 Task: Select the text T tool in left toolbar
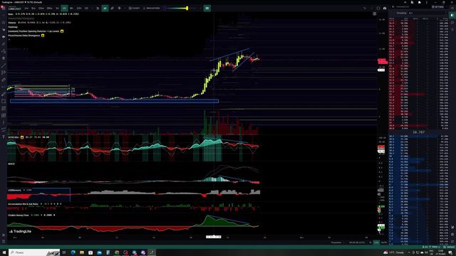point(4,137)
